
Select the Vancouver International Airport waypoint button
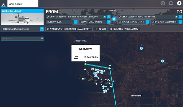[x=69, y=29]
